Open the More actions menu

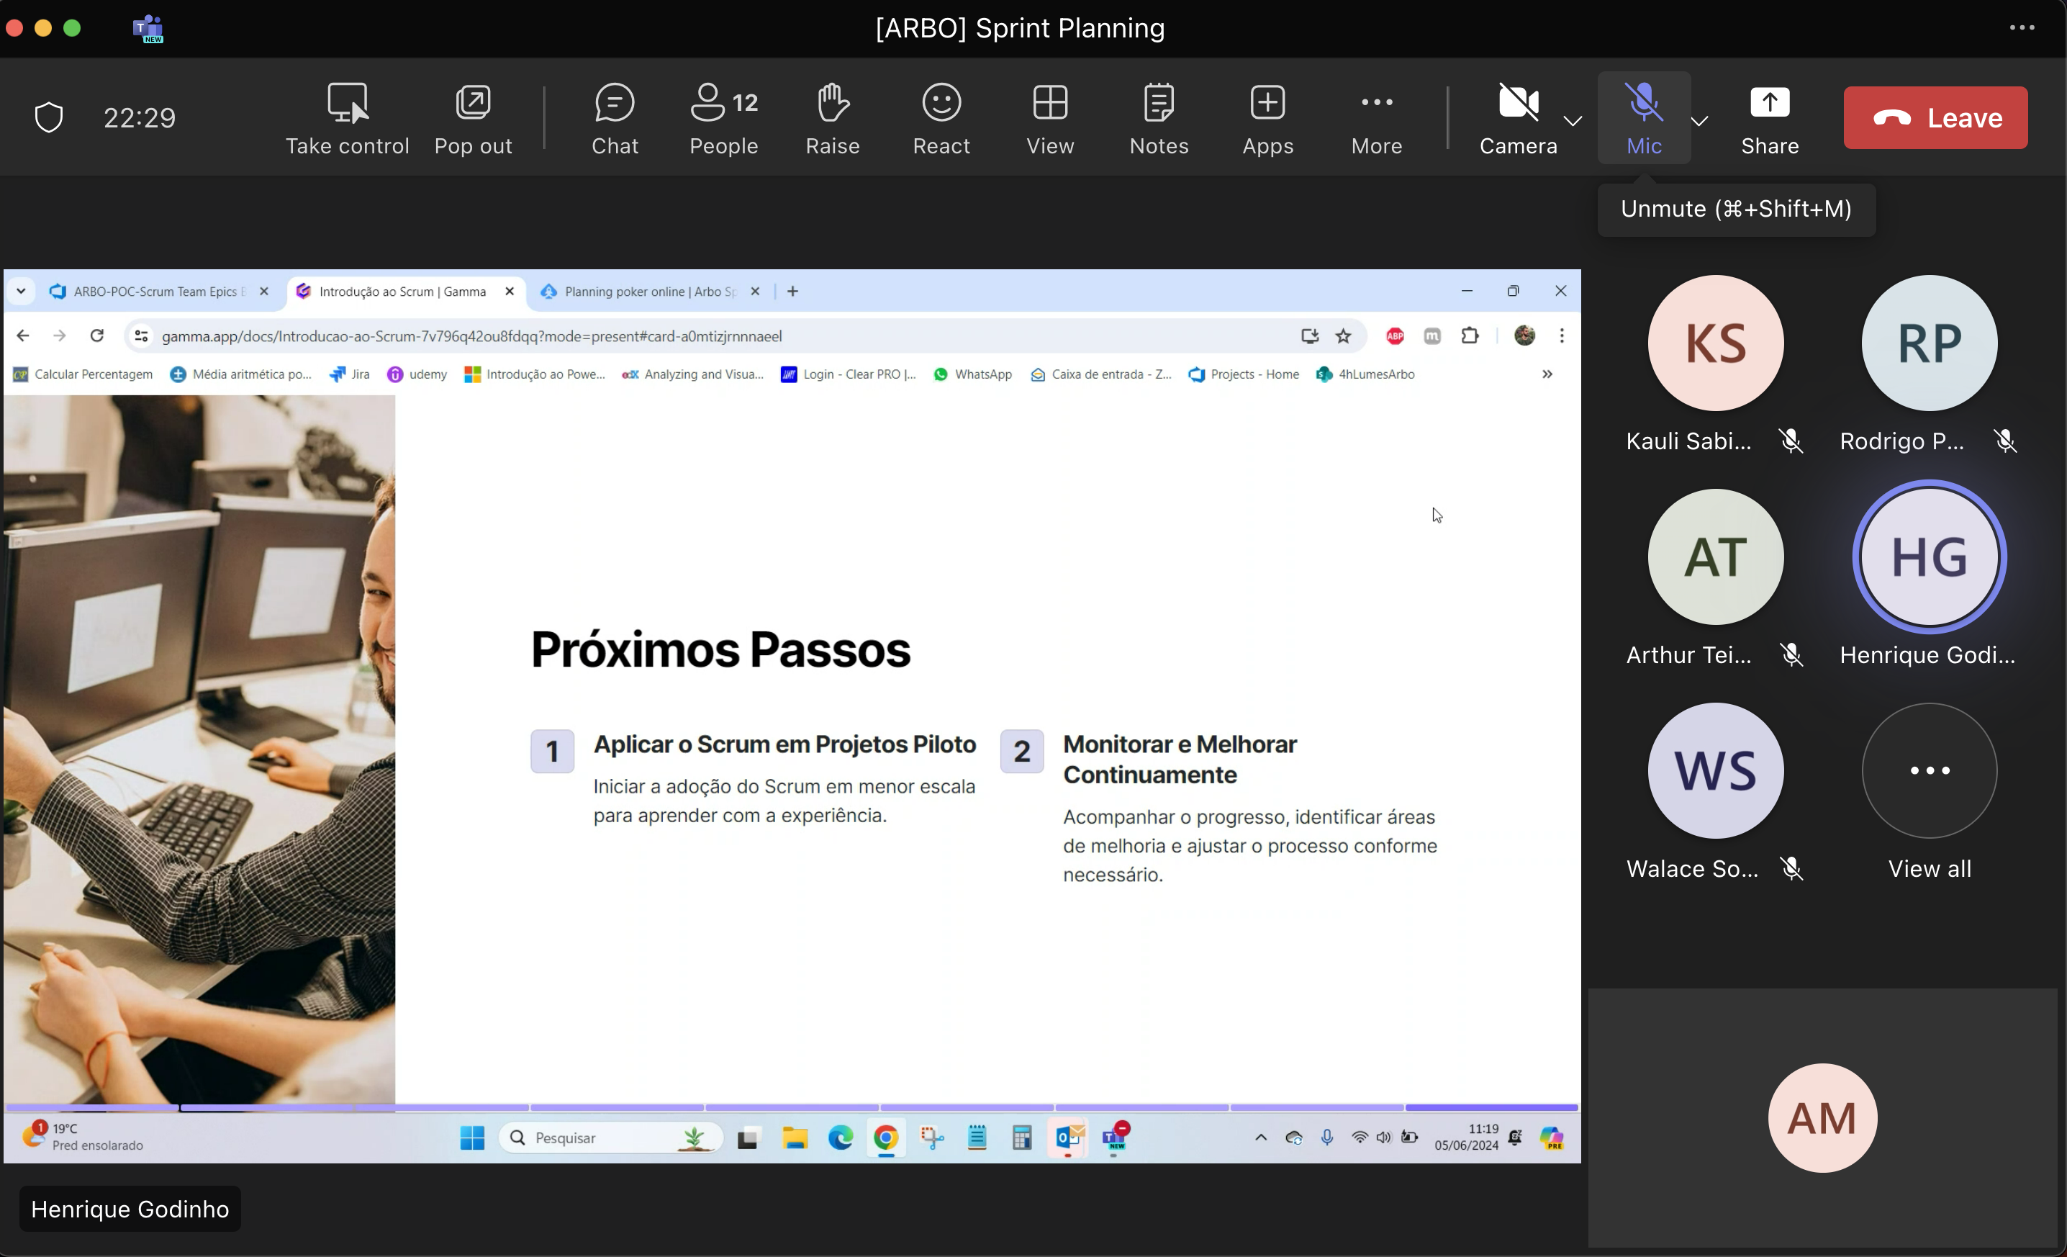tap(1377, 118)
